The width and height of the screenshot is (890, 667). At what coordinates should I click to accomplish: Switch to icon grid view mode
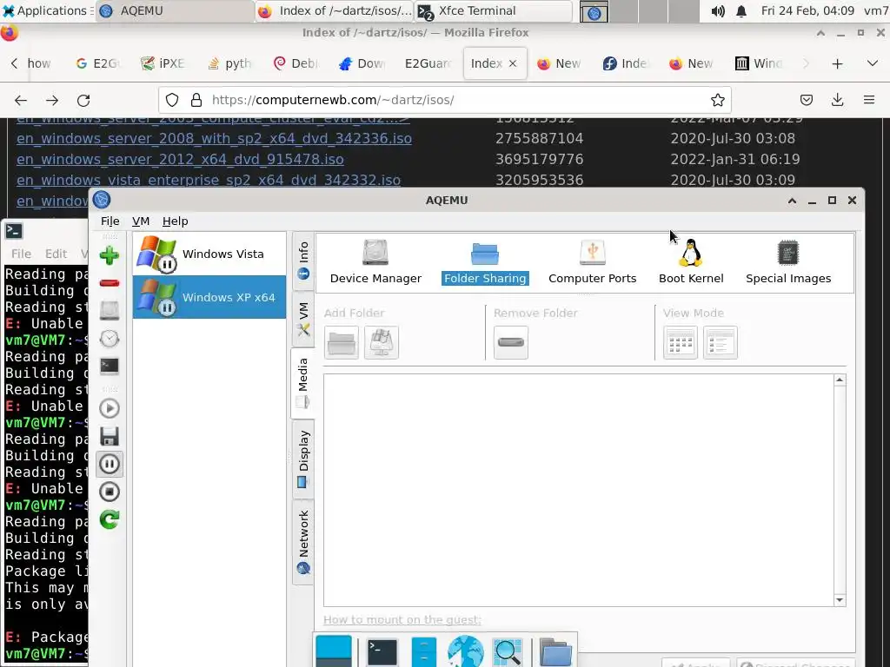point(680,342)
